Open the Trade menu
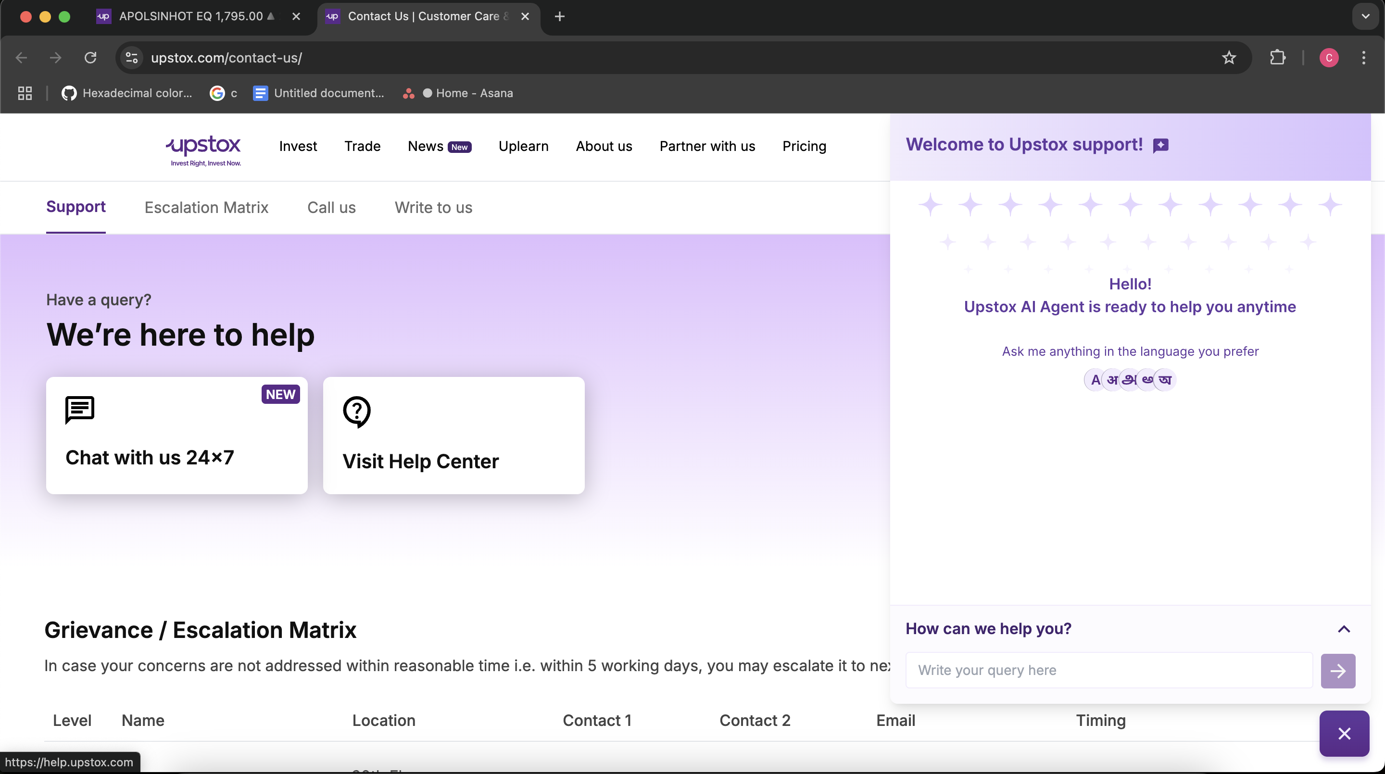Image resolution: width=1385 pixels, height=774 pixels. (x=363, y=146)
